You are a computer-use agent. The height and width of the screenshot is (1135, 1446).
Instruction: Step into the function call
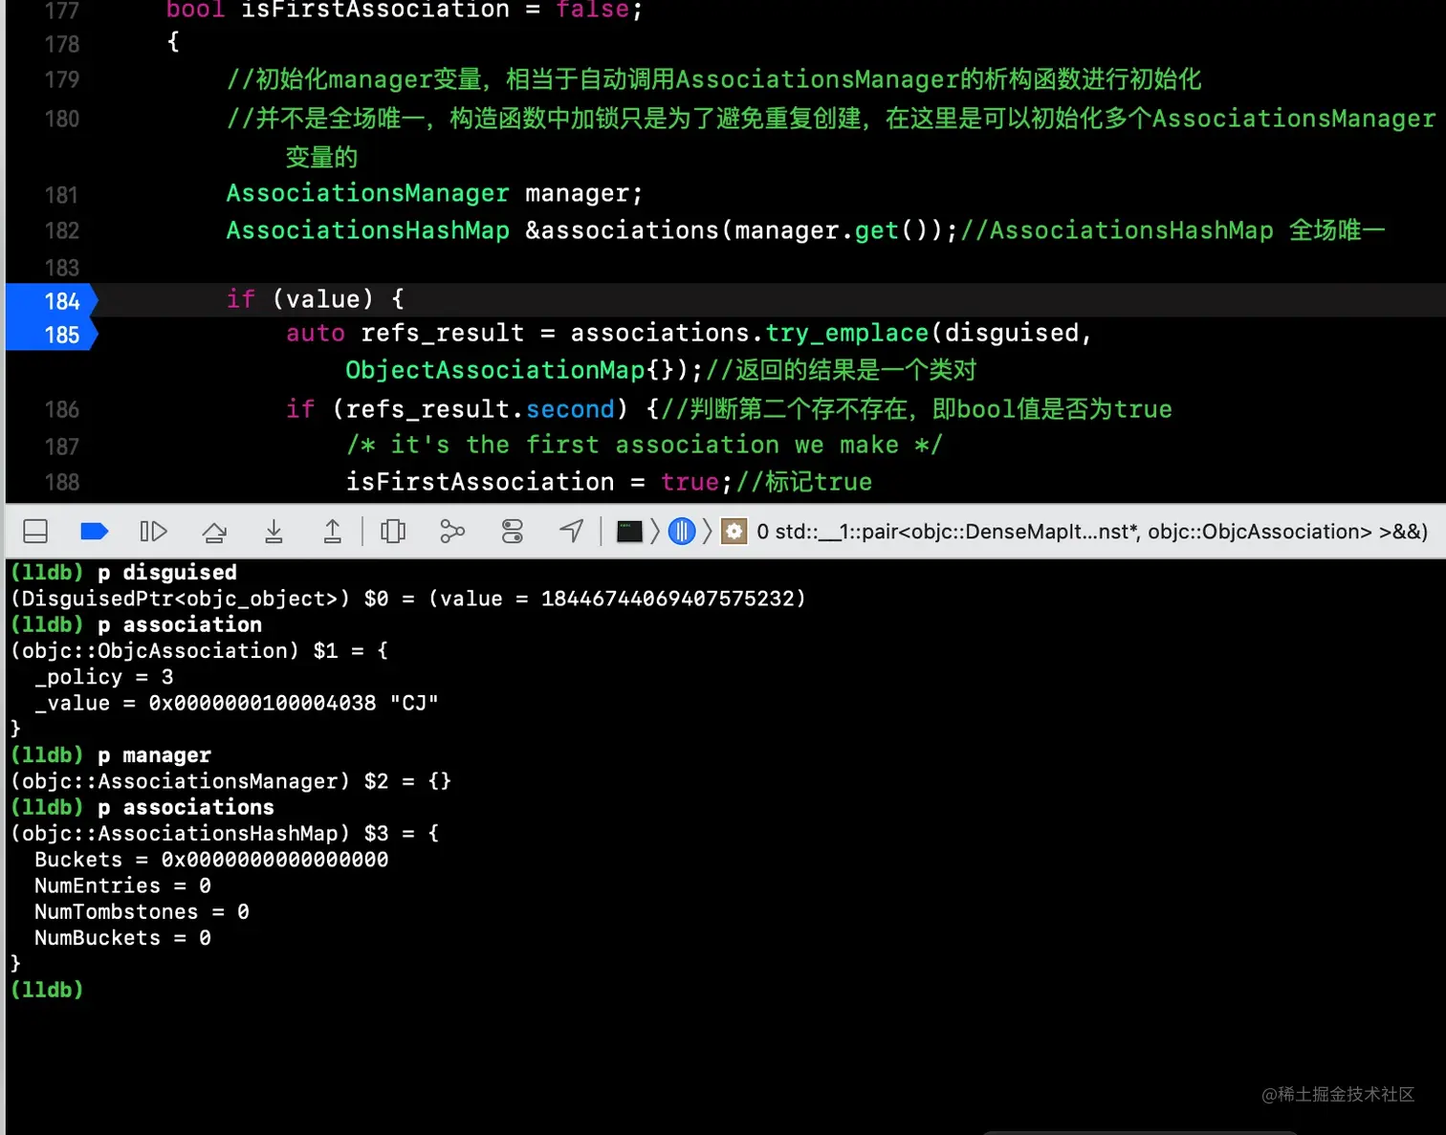[x=274, y=532]
